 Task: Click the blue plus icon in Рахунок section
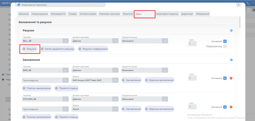pyautogui.click(x=231, y=31)
